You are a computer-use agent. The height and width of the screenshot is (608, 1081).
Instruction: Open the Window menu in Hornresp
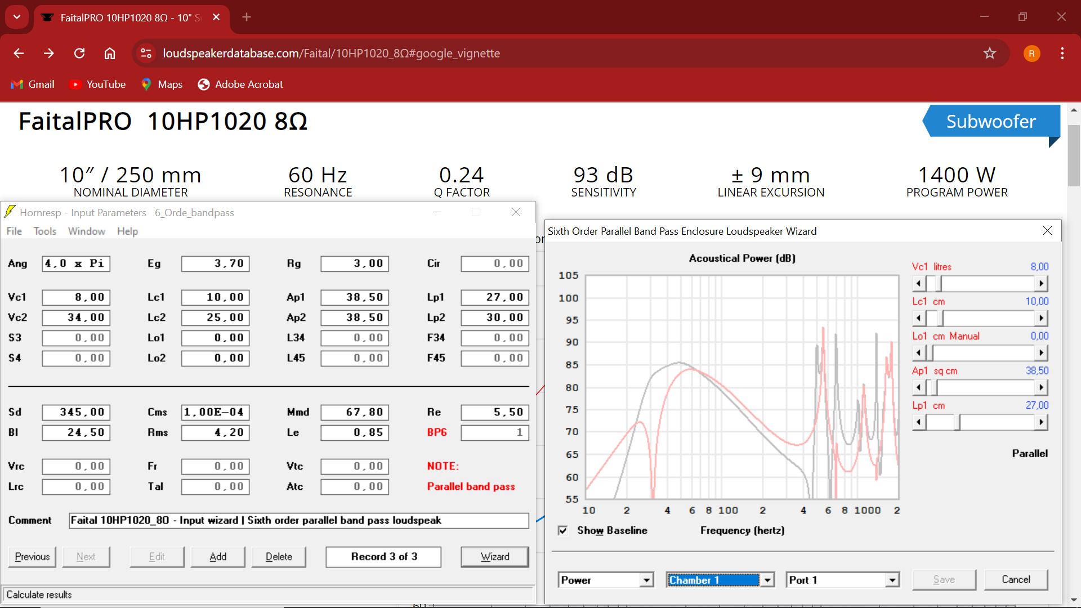pos(86,231)
